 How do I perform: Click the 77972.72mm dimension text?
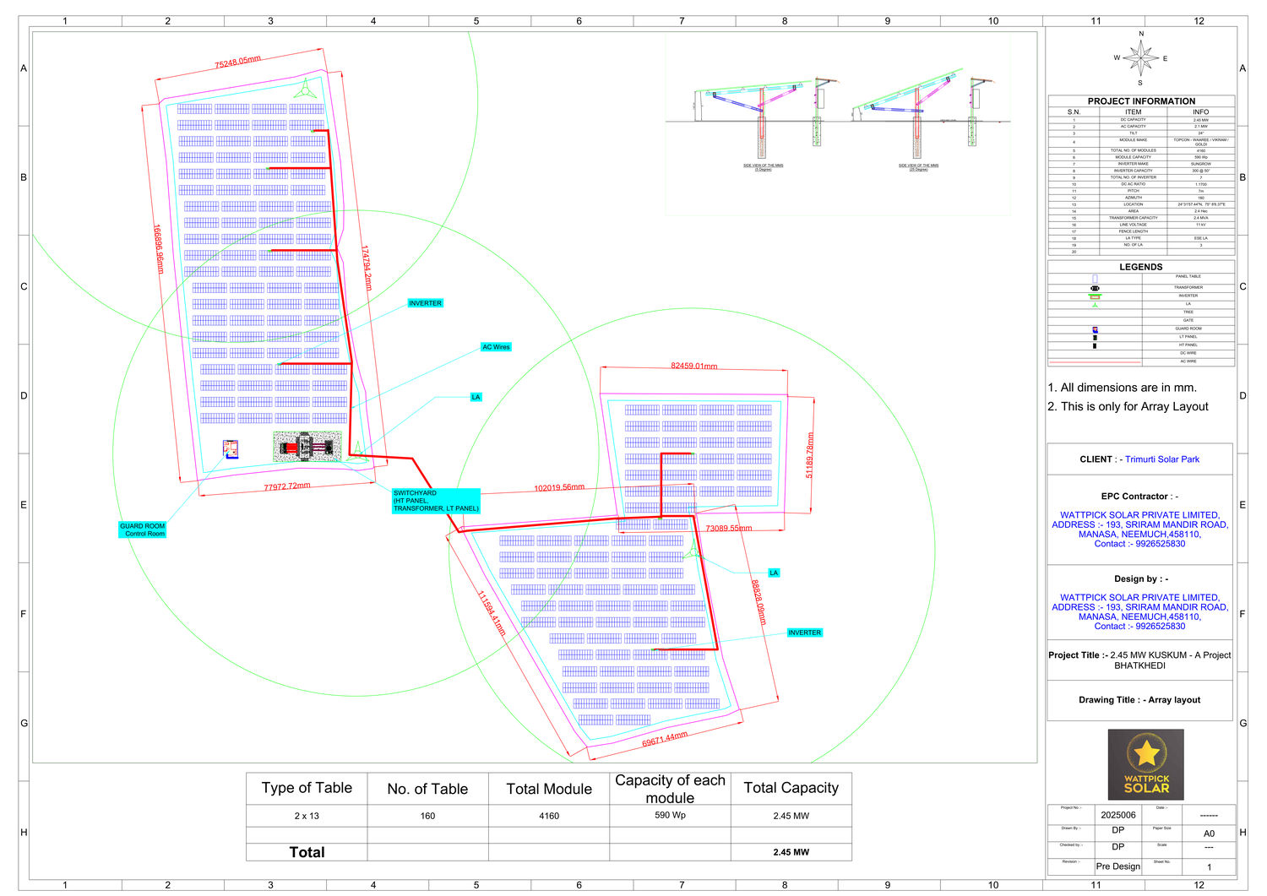pos(287,487)
